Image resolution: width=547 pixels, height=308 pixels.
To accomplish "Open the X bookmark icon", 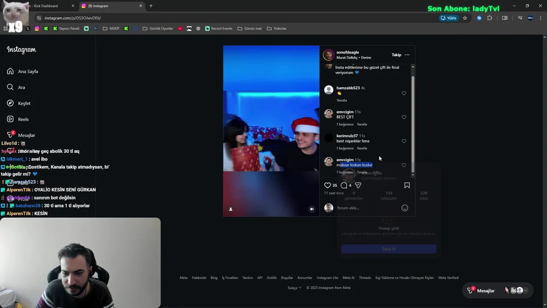I will [28, 29].
